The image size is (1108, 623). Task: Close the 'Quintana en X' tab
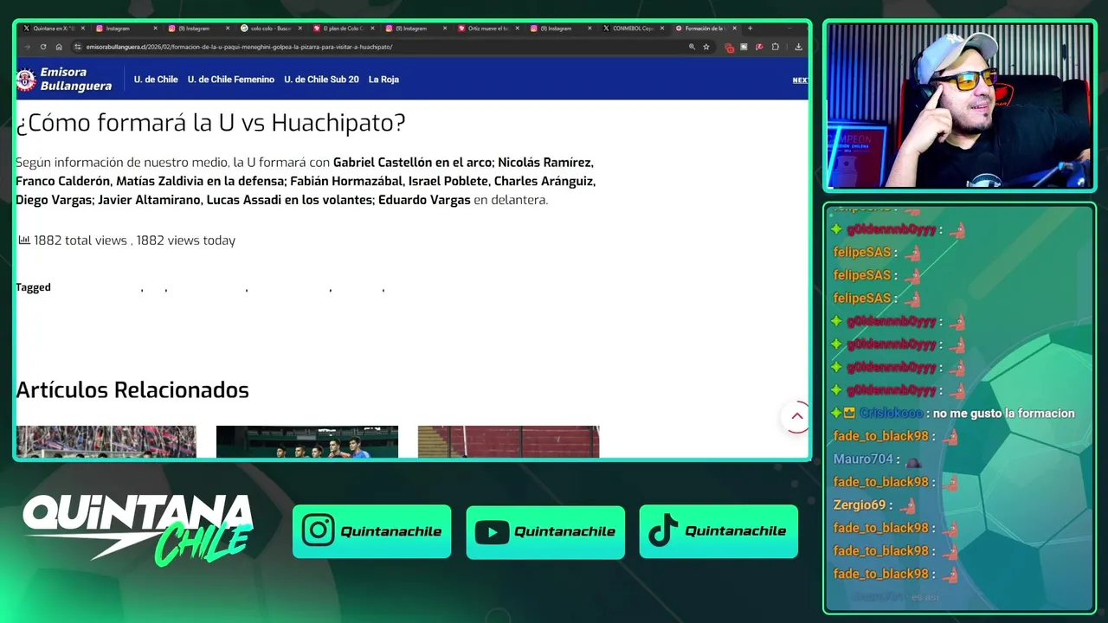click(83, 29)
